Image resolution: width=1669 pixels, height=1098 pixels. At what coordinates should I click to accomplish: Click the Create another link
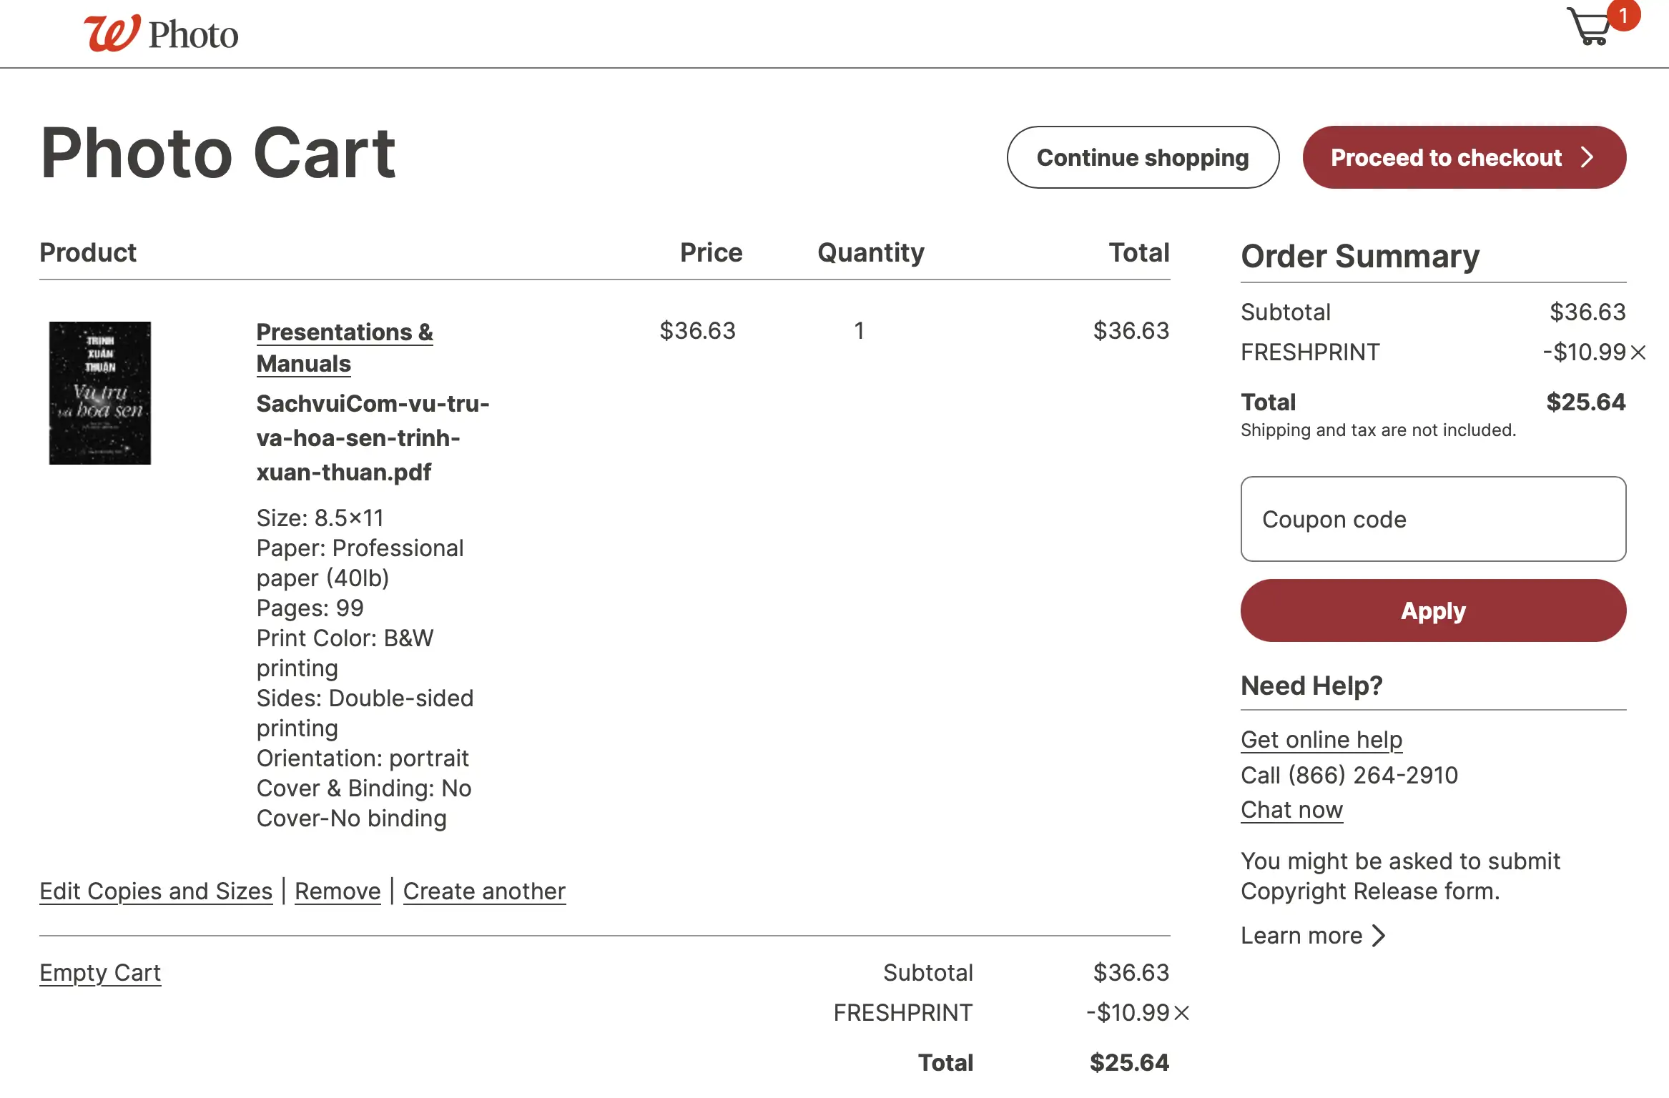(x=484, y=891)
